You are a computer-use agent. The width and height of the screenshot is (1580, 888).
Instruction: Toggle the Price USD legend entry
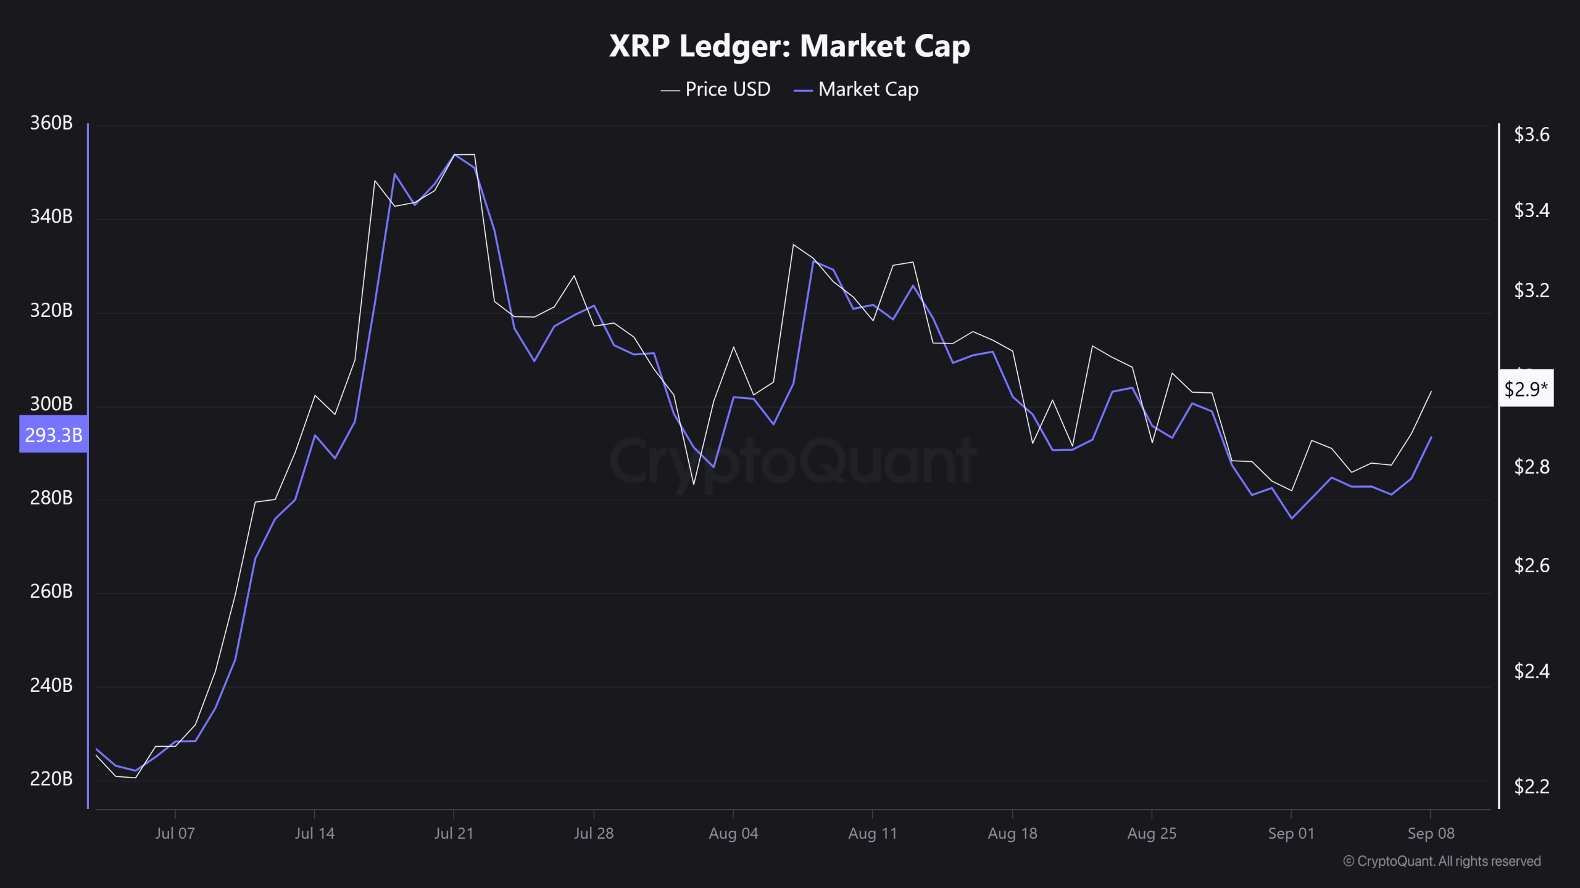(x=715, y=89)
